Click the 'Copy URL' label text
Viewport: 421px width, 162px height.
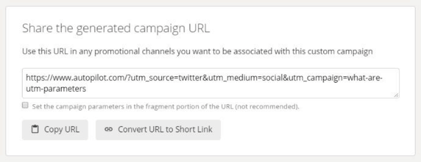(x=62, y=130)
